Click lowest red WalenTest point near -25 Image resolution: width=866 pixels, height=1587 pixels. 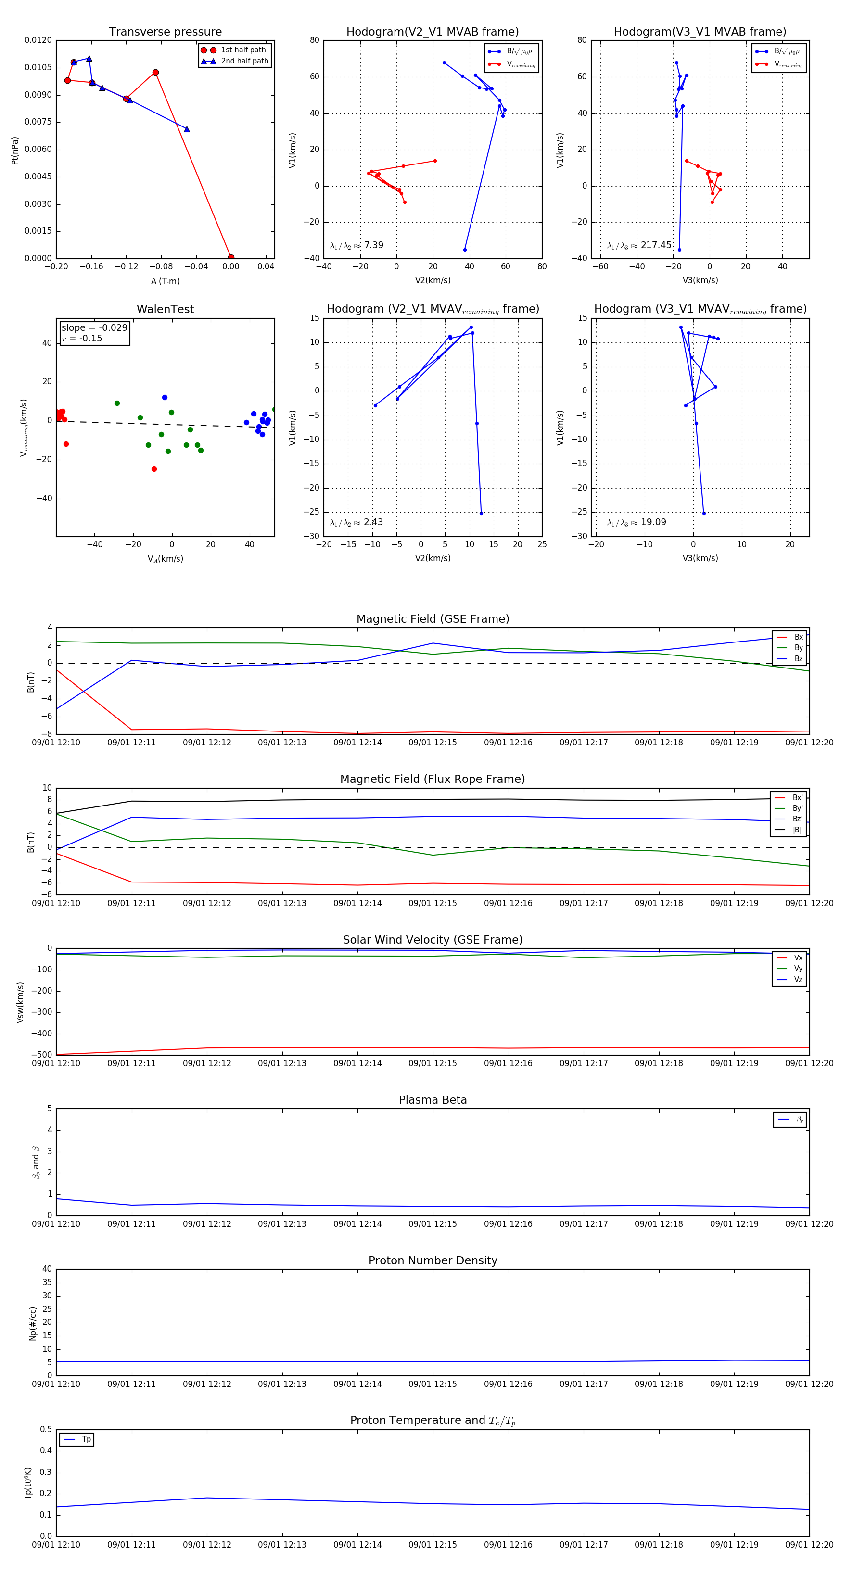coord(154,469)
